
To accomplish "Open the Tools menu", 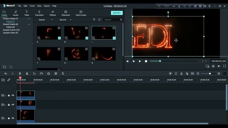I will [x=32, y=6].
